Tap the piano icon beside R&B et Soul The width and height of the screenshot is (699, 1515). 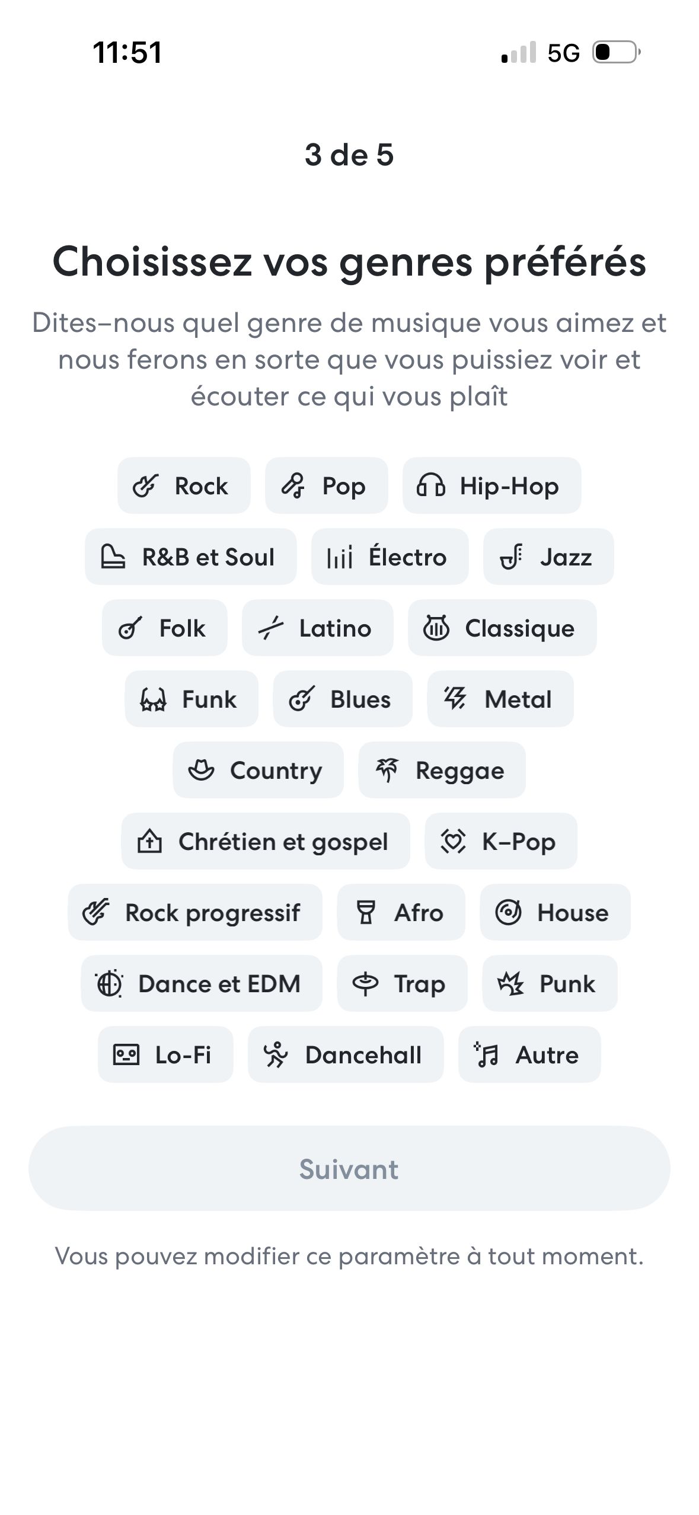click(113, 557)
